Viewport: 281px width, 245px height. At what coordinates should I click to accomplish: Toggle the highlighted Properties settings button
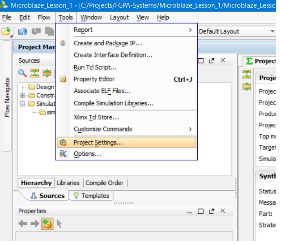pyautogui.click(x=47, y=223)
